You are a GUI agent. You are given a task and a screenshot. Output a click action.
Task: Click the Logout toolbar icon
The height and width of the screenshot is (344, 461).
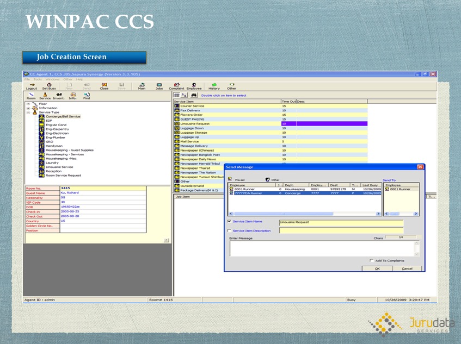click(32, 86)
